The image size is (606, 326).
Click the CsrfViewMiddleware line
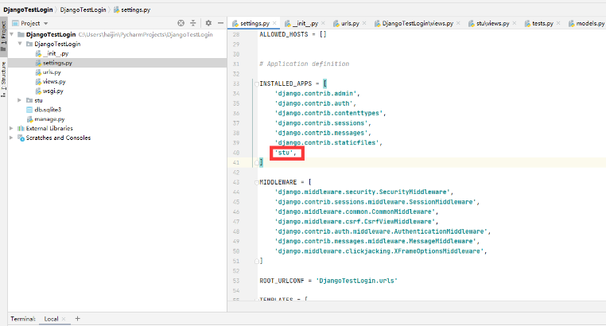(356, 222)
